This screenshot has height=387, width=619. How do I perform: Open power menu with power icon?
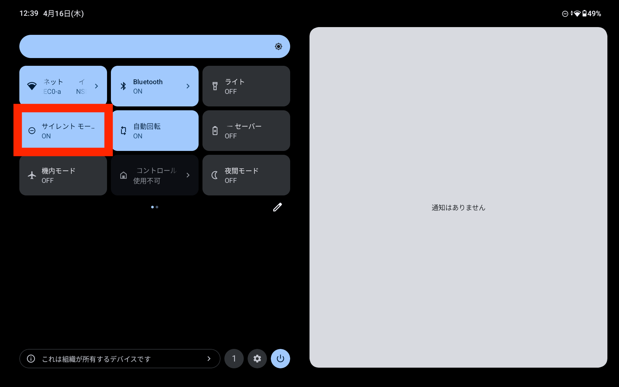pyautogui.click(x=280, y=359)
